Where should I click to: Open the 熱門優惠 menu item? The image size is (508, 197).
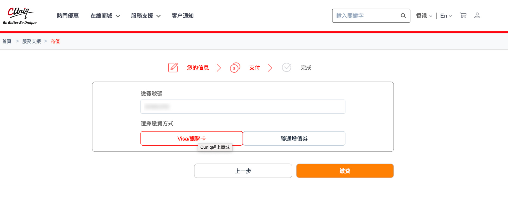click(68, 16)
